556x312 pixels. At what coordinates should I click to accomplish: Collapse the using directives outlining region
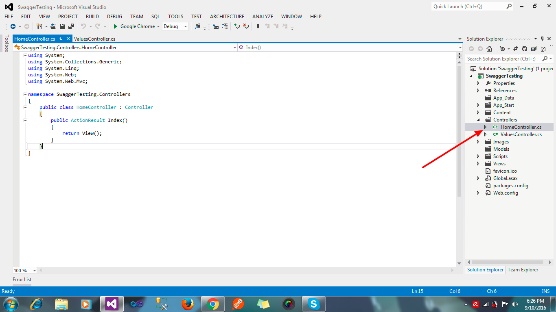tap(25, 55)
